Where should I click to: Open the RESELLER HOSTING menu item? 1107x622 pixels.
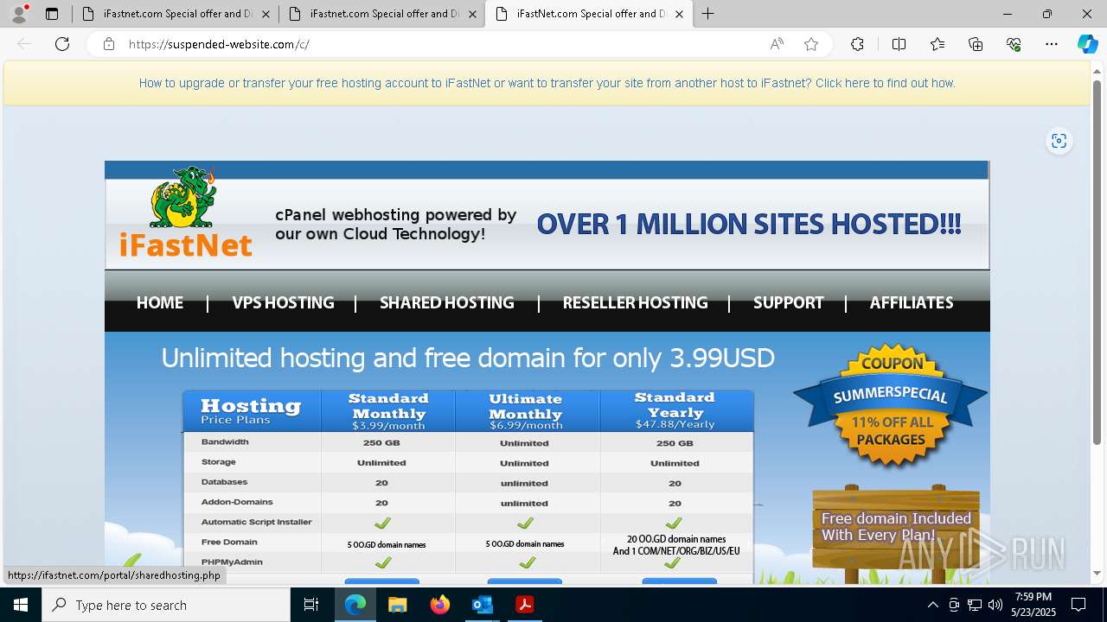pyautogui.click(x=635, y=303)
